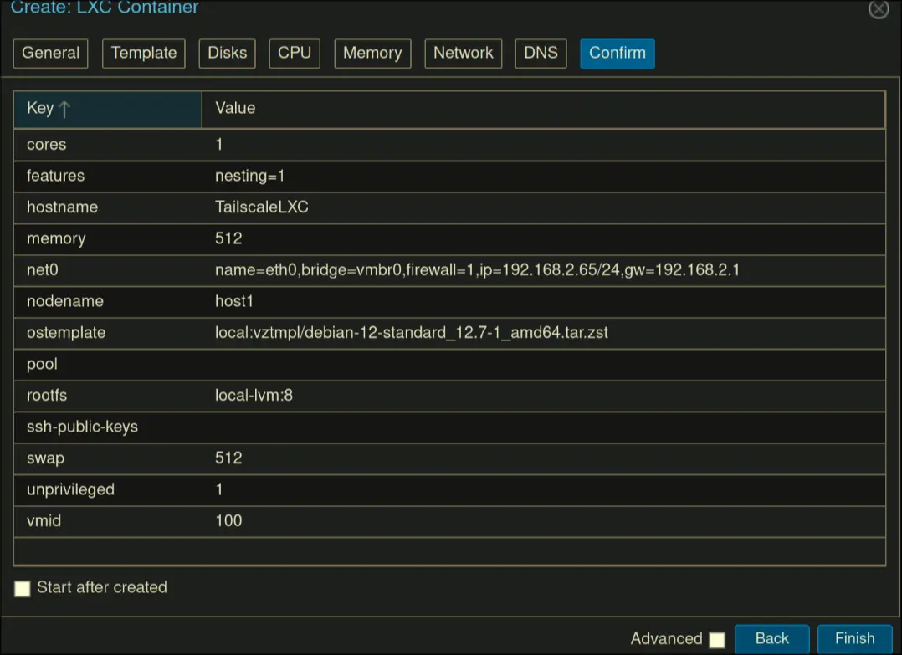Go to the Disks tab
902x655 pixels.
coord(227,53)
